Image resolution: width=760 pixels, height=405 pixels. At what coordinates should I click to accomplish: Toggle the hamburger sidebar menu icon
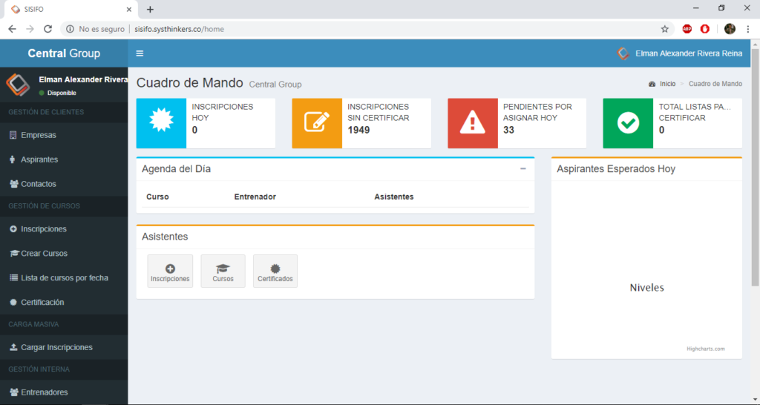tap(140, 53)
